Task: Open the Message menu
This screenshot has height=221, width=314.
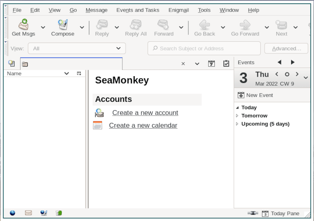Action: 96,10
